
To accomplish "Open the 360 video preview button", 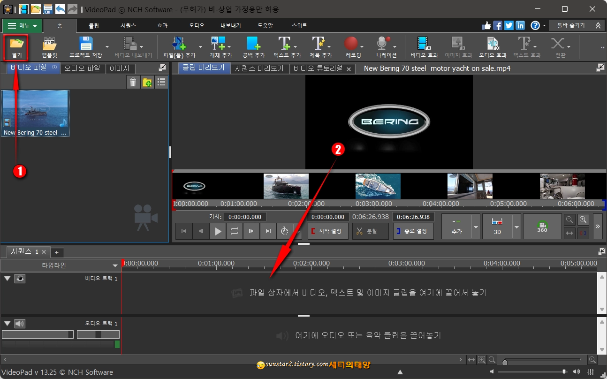I will (542, 227).
